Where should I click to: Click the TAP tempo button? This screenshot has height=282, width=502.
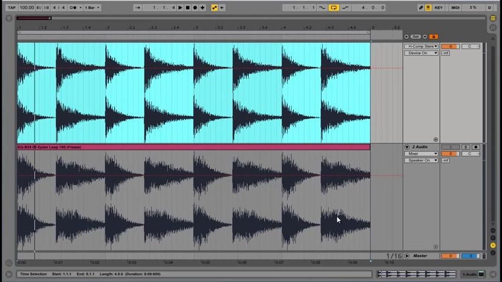[11, 8]
